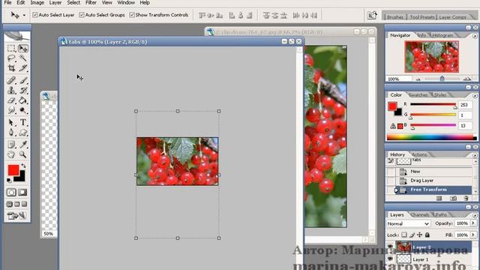This screenshot has height=270, width=480.
Task: Create new snapshot in History panel
Action: click(453, 198)
